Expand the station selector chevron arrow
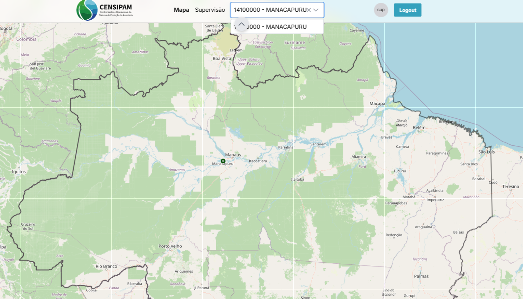 point(316,10)
